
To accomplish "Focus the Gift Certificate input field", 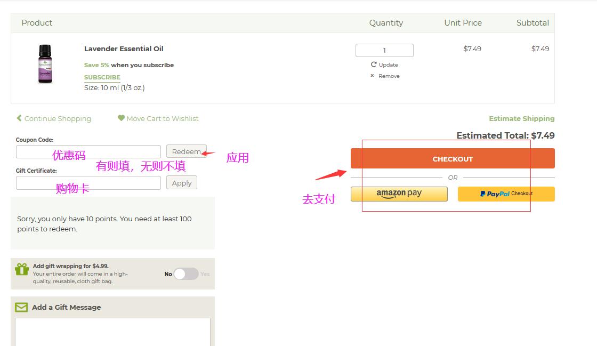I will click(88, 183).
